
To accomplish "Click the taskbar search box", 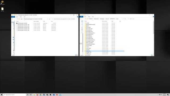I will [15, 95].
